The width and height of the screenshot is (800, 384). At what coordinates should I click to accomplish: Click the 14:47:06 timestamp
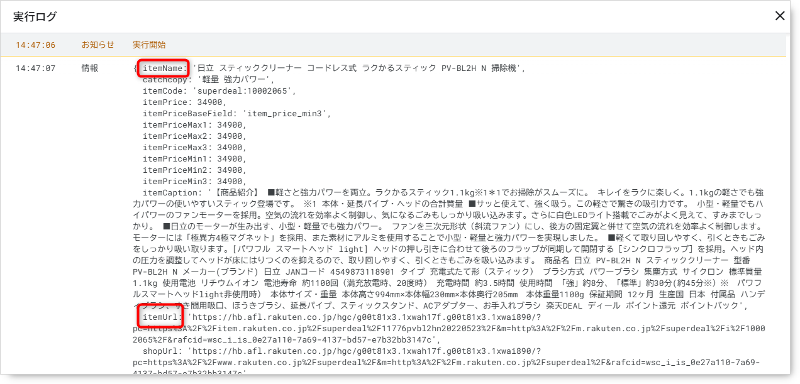click(35, 45)
